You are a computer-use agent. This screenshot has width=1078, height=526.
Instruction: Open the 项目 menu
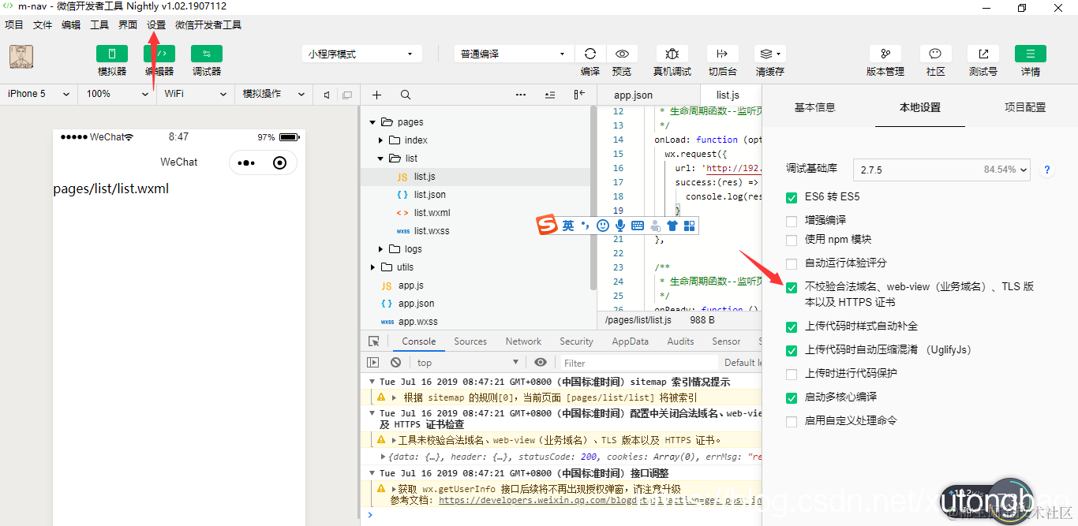tap(14, 24)
